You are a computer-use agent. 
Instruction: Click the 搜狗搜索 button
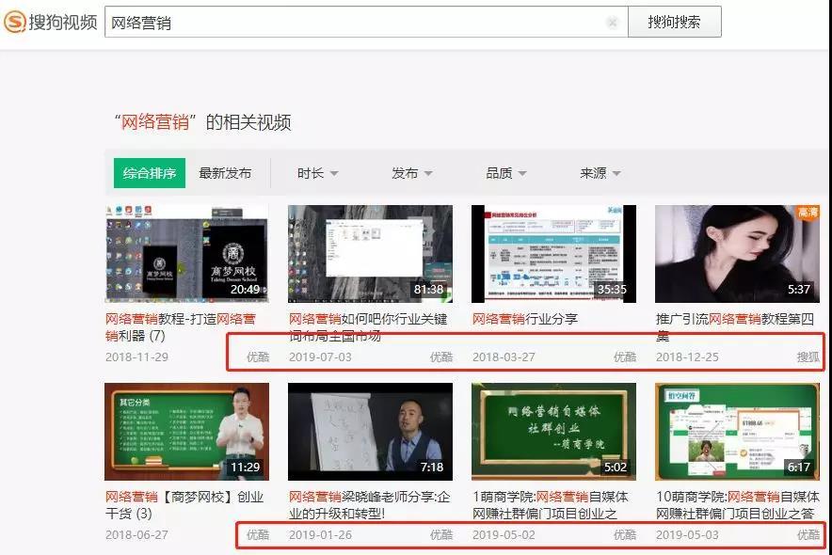click(675, 23)
